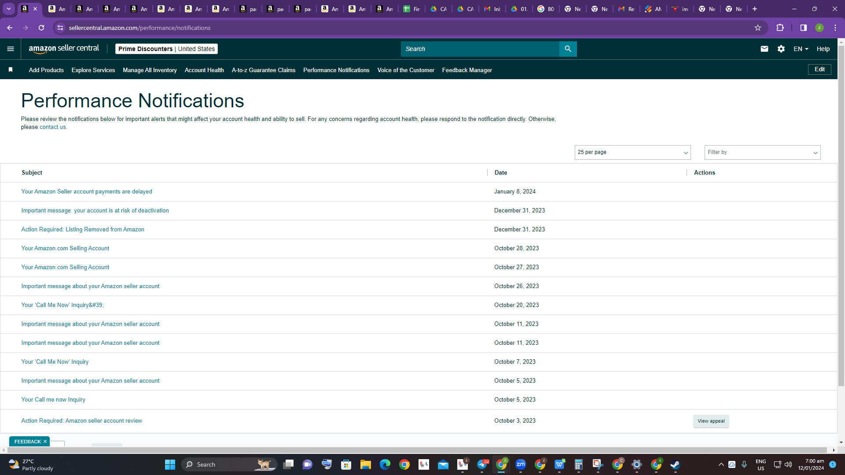Viewport: 845px width, 475px height.
Task: Go back with the browser back arrow
Action: click(x=10, y=28)
